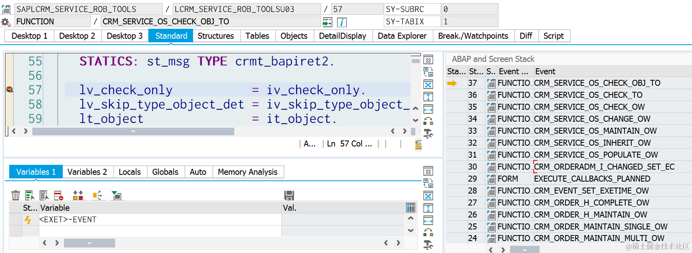Screen dimensions: 692x253
Task: Maximize source code pane horizontally
Action: (428, 109)
